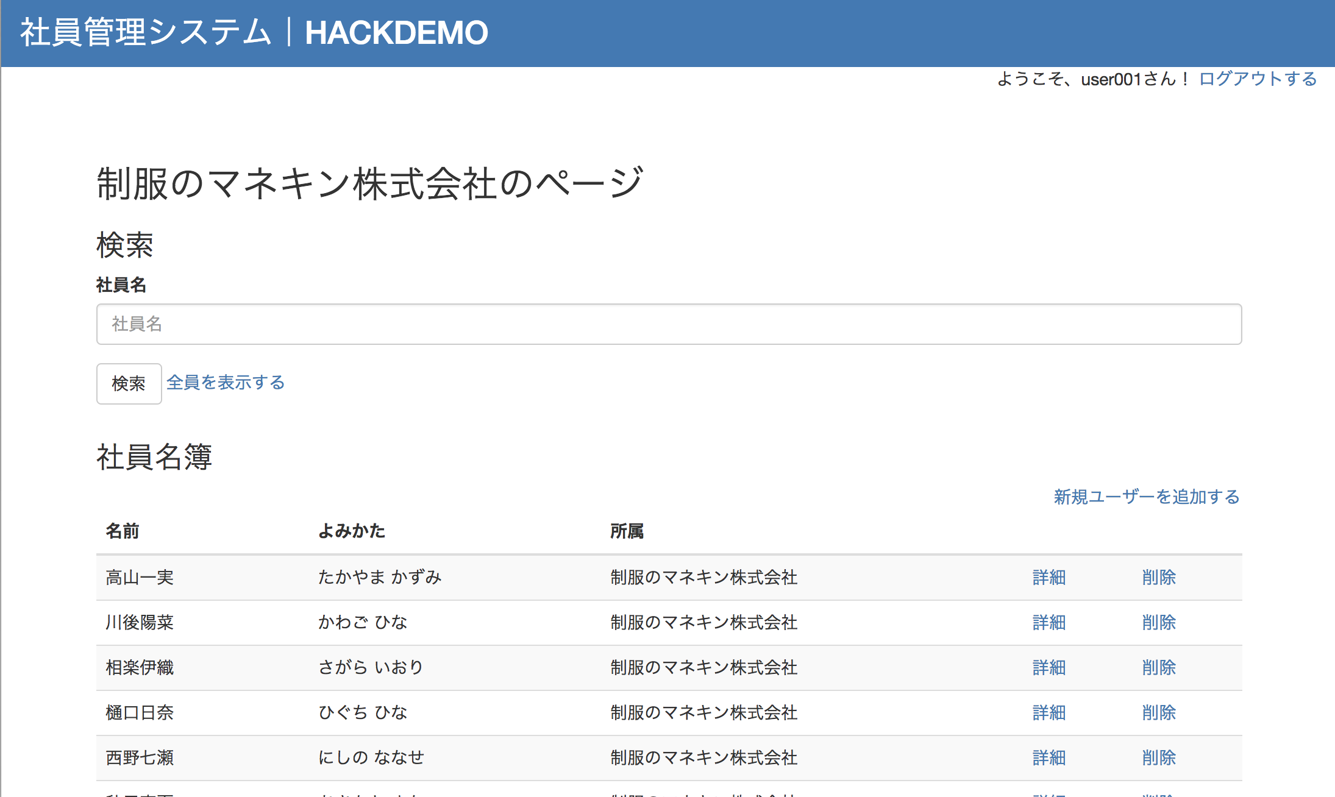Click the 社員管理システム | HACKDEMO header title

254,32
